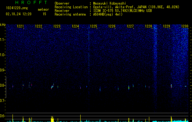Click the 1228 time marker
The image size is (192, 122).
point(148,26)
